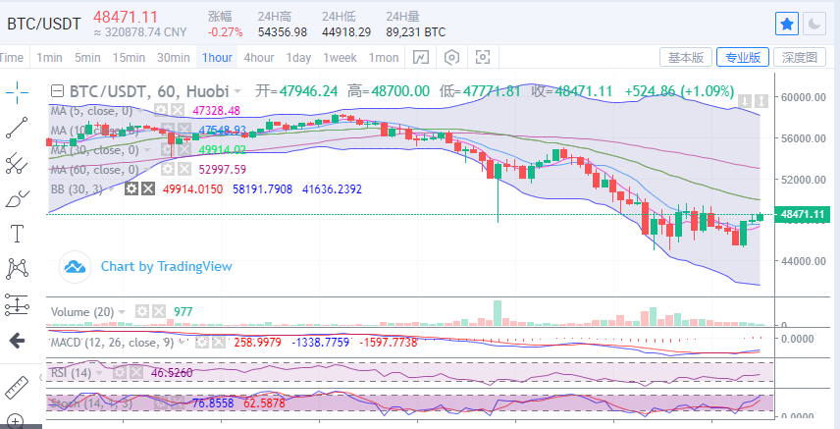Click the TradingView cloud logo
Screen dimensions: 840x429
pyautogui.click(x=75, y=266)
